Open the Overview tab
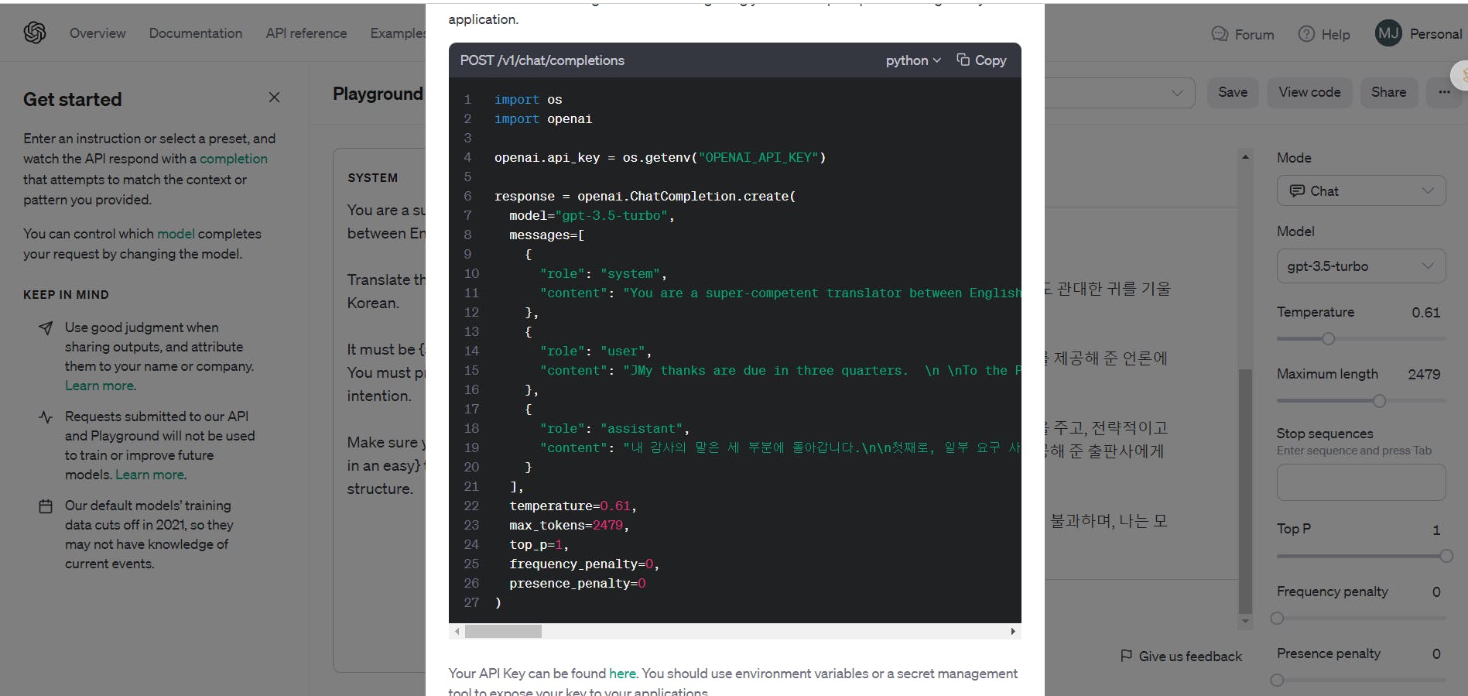Viewport: 1468px width, 696px height. pos(98,33)
